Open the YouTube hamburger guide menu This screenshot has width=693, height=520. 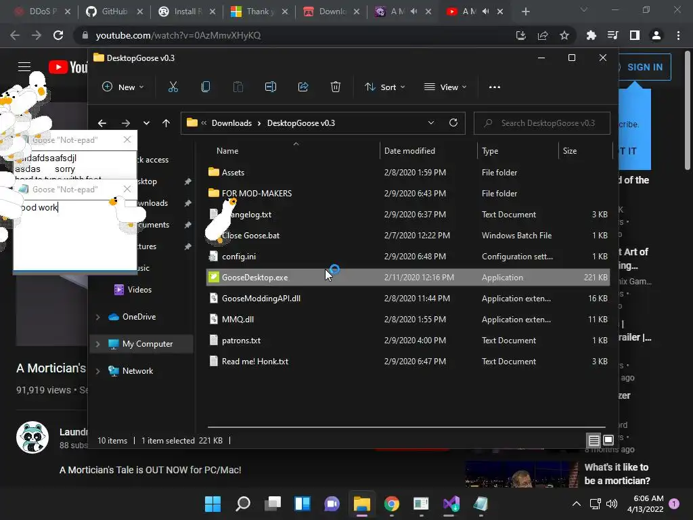24,67
